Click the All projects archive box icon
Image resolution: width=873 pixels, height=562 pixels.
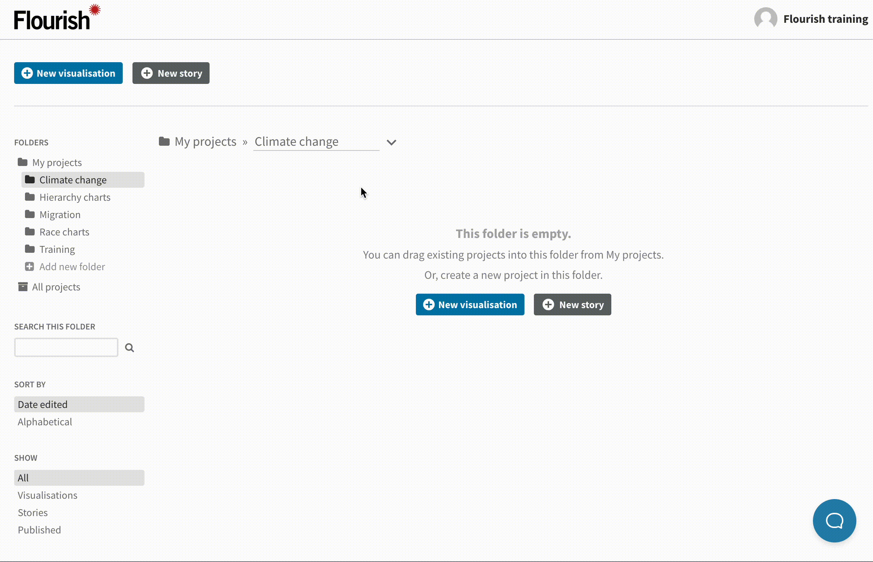(x=23, y=287)
